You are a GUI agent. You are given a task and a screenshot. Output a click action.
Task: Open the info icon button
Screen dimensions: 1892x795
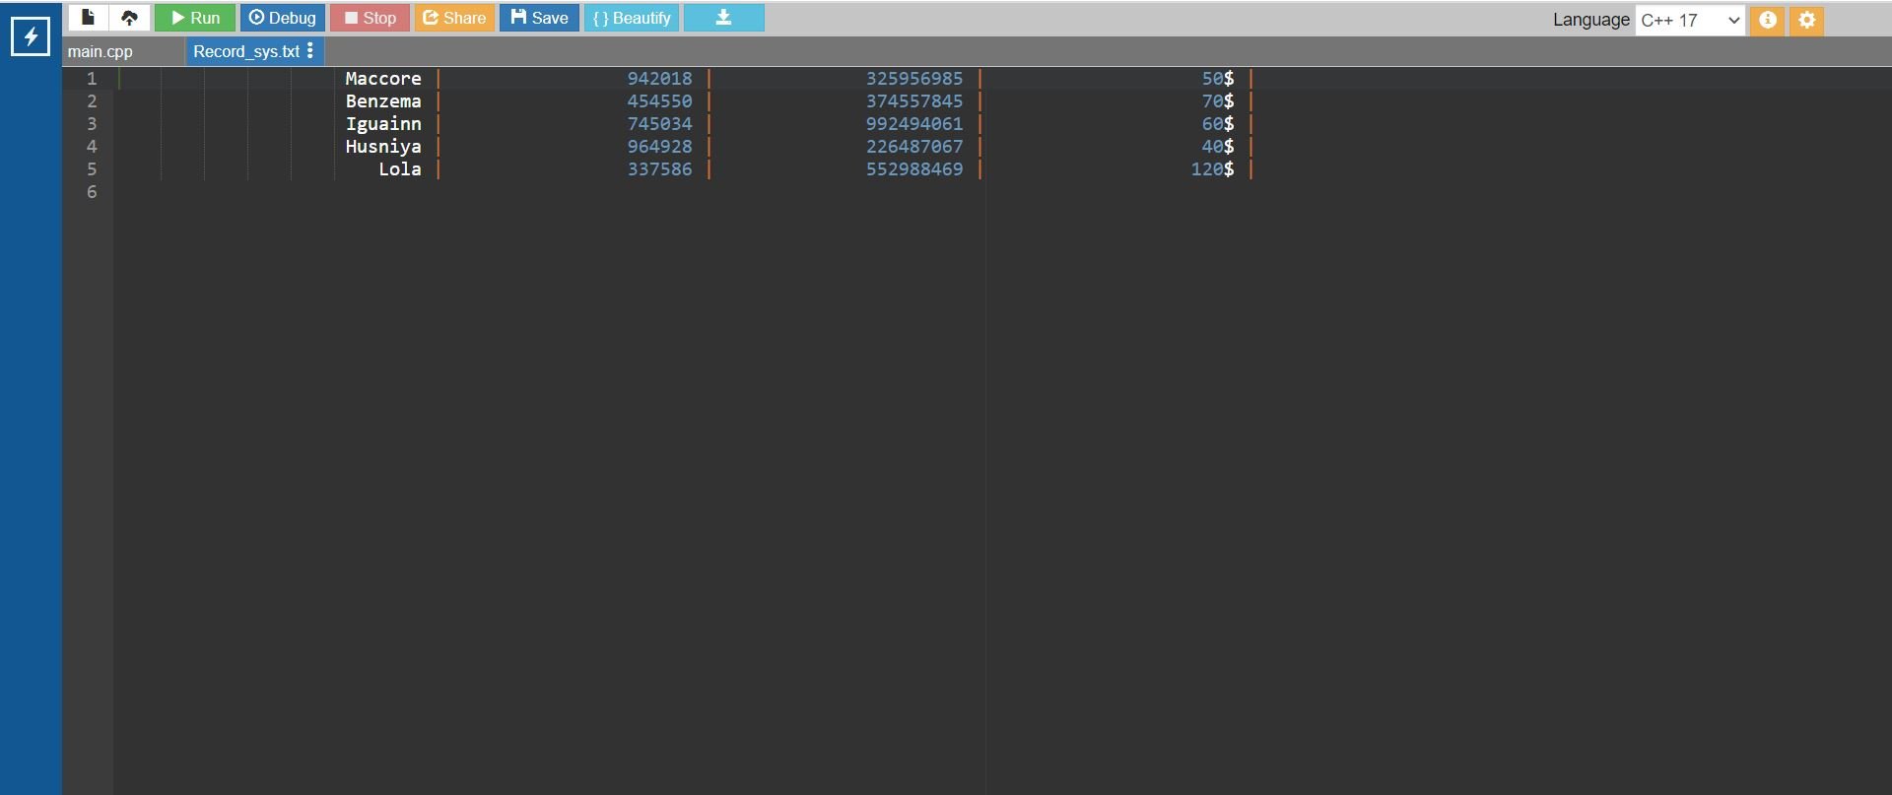[1768, 20]
